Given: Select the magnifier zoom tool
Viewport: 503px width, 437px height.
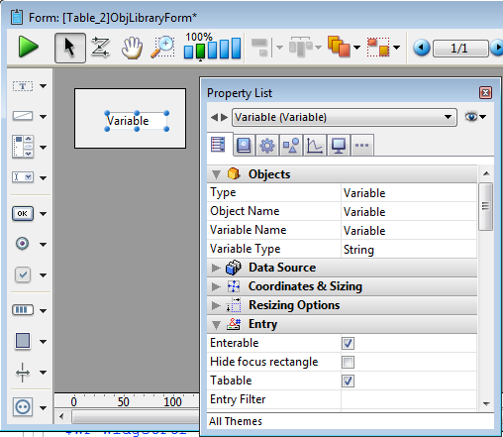Looking at the screenshot, I should point(162,48).
